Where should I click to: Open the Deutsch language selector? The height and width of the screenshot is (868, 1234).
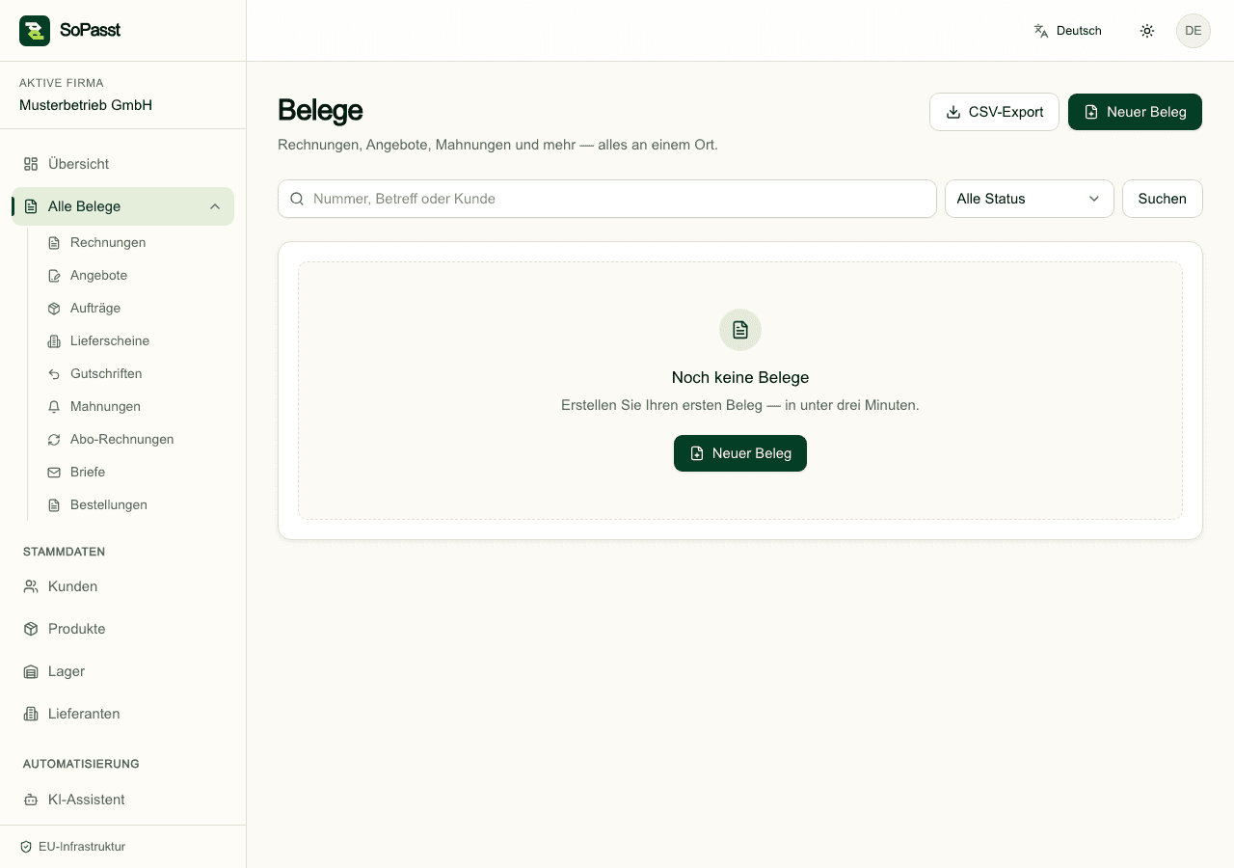coord(1067,31)
